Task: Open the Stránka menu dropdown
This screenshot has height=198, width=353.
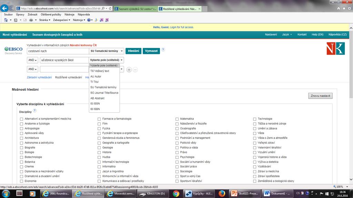Action: (44, 20)
